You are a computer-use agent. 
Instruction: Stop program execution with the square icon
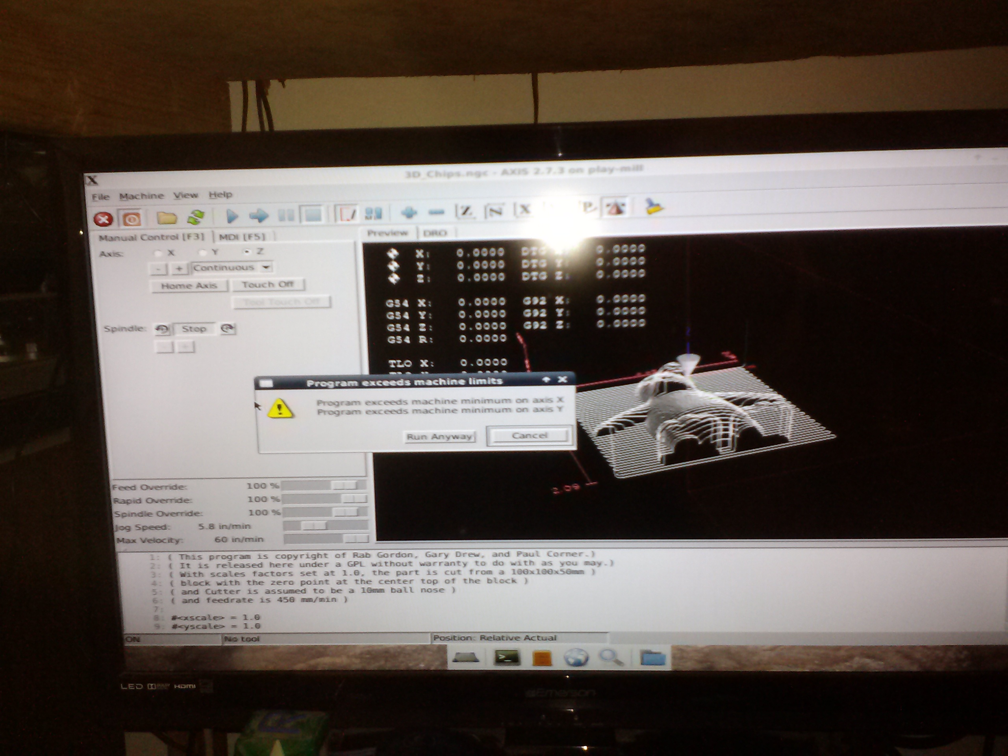pyautogui.click(x=313, y=214)
